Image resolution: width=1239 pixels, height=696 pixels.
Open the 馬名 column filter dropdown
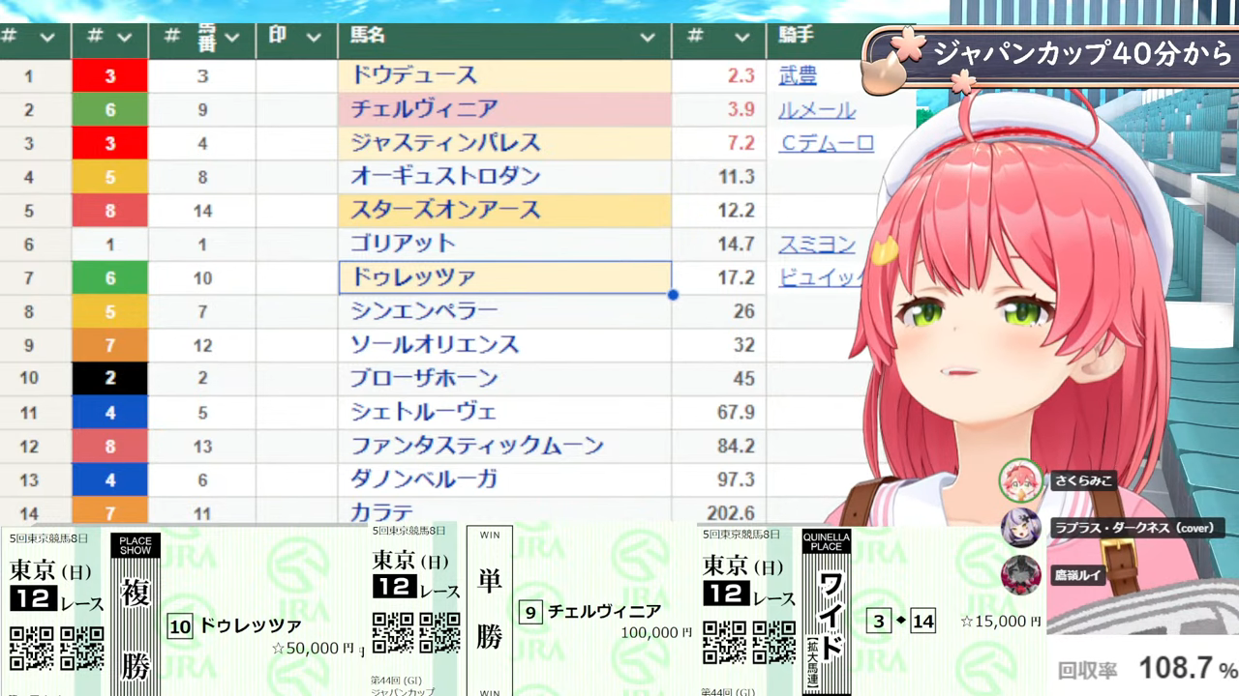pos(648,38)
